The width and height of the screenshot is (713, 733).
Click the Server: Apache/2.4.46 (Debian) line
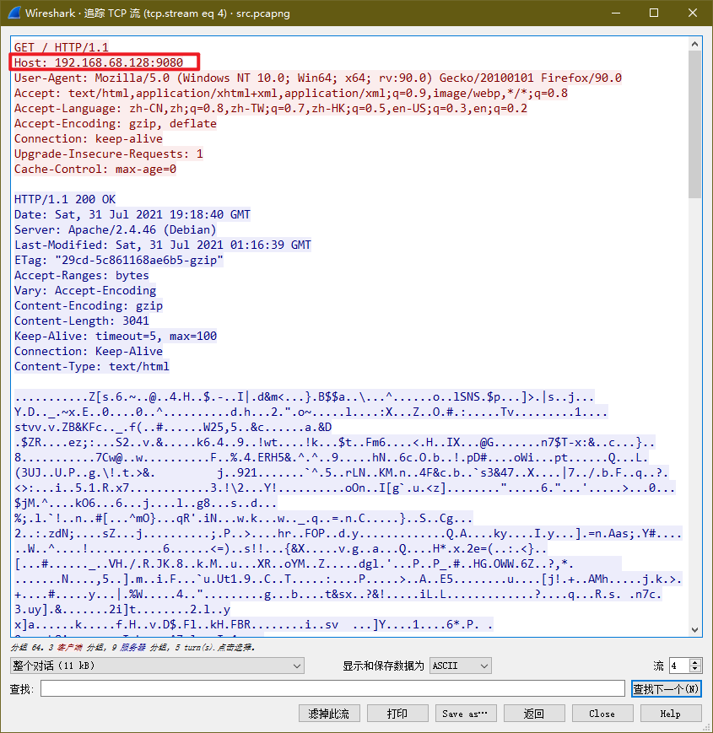coord(116,229)
